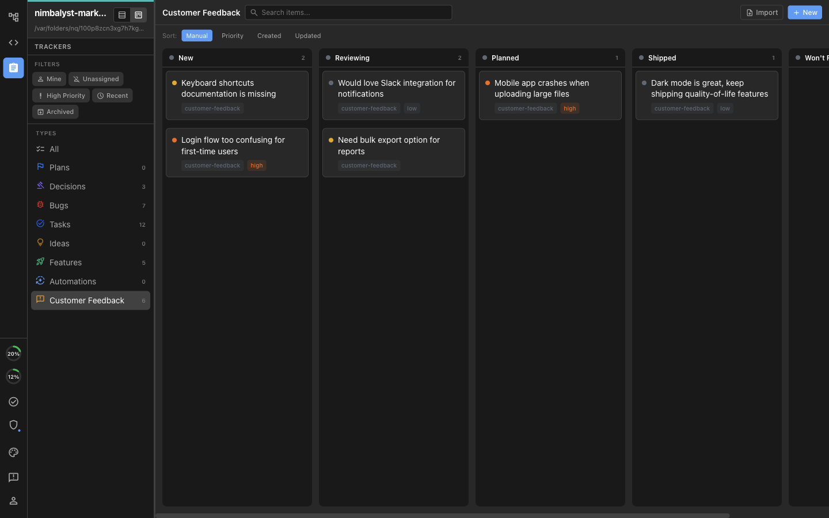Toggle the Mine filter
Viewport: 829px width, 518px height.
(49, 79)
